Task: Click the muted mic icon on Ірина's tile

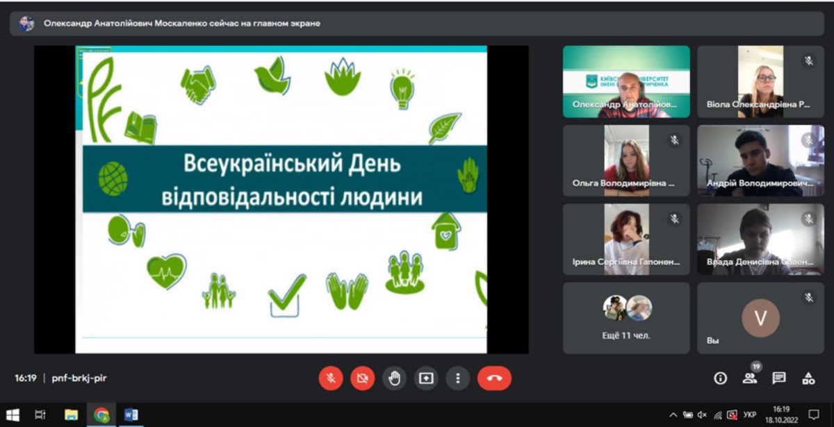Action: (x=674, y=219)
